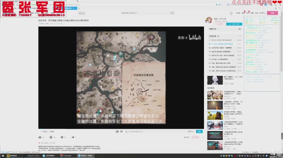The image size is (283, 158).
Task: Select playlist episode P7
Action: 225,63
